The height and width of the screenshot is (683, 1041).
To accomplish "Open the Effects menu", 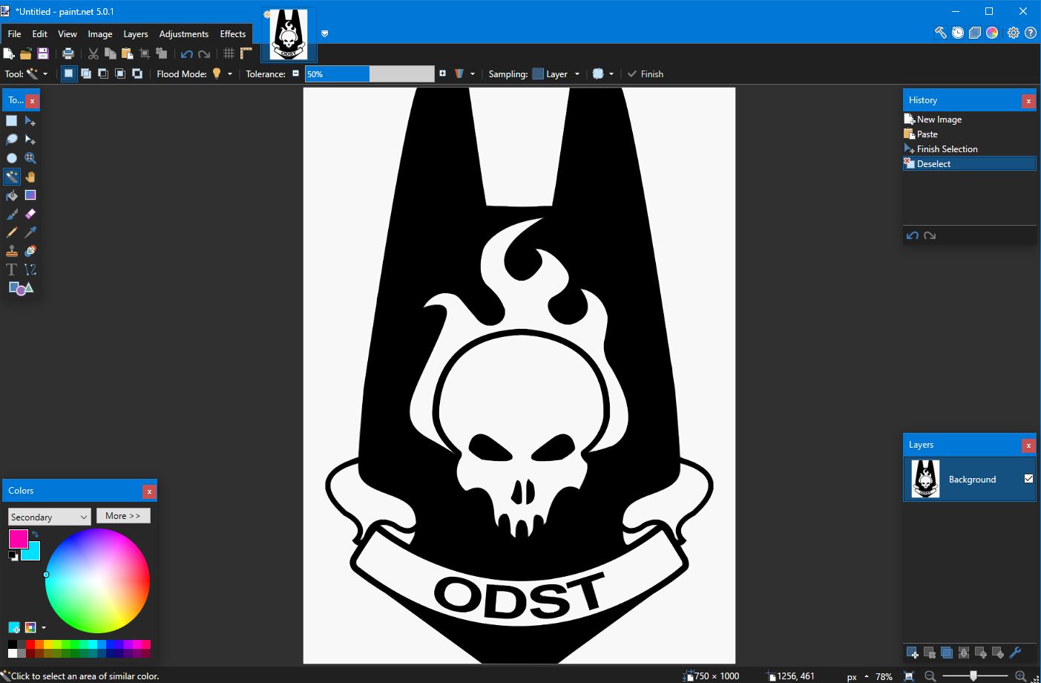I will click(x=233, y=34).
